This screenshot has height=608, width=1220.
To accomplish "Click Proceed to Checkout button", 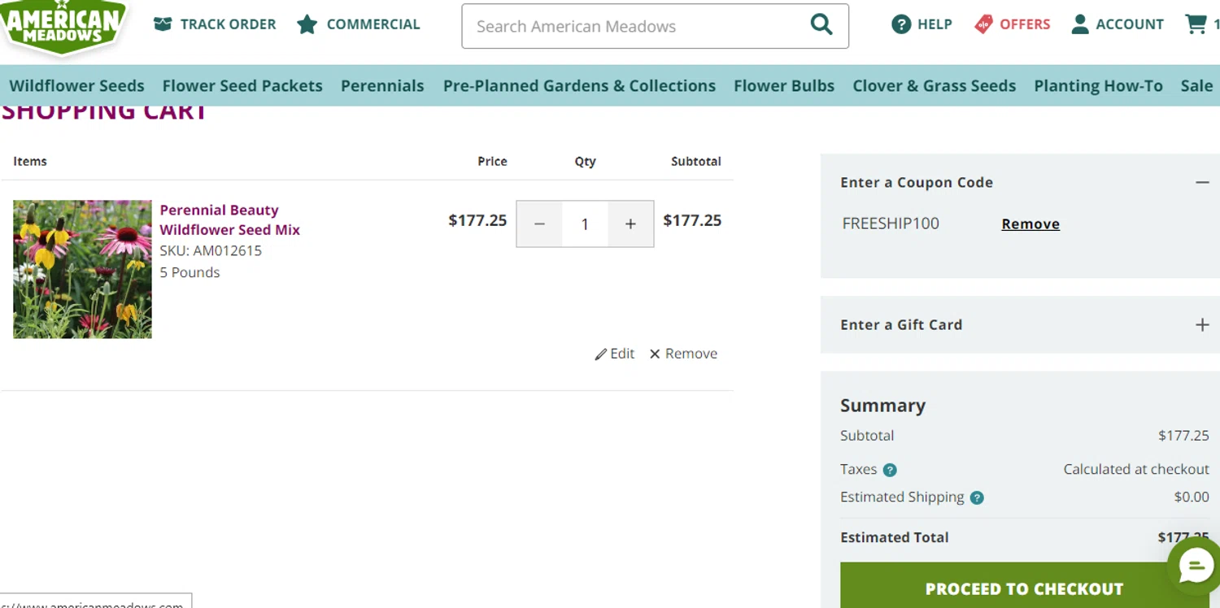I will [1024, 587].
